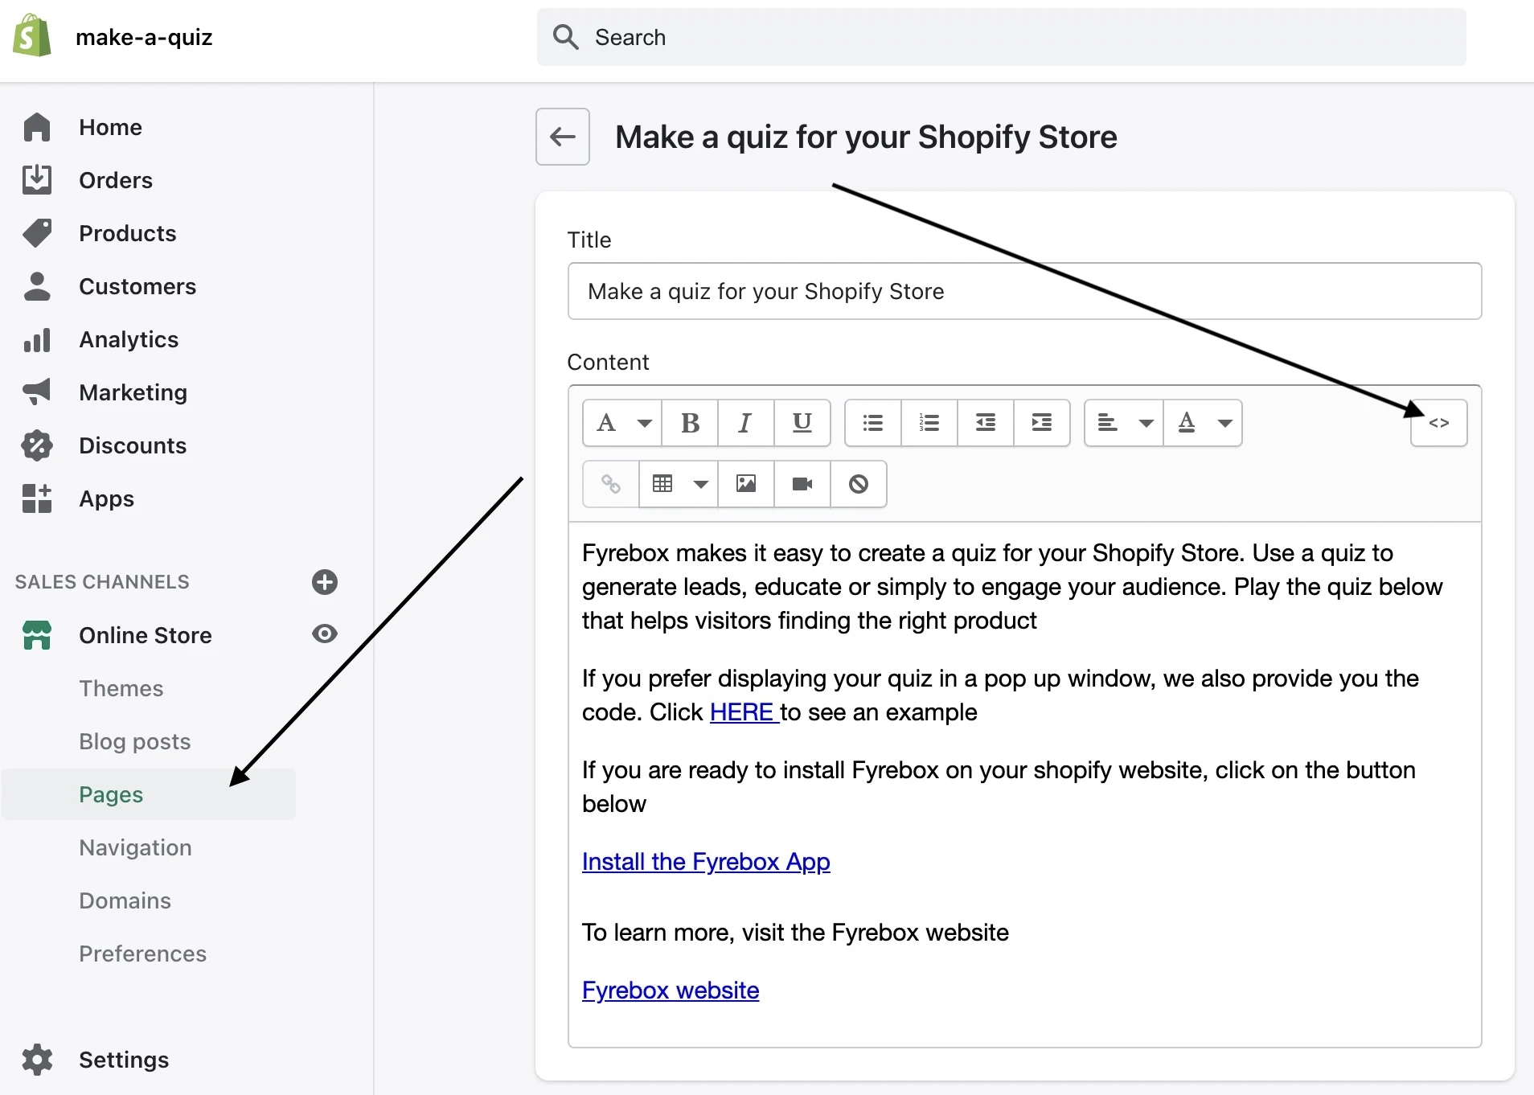Focus the Search field
Image resolution: width=1534 pixels, height=1095 pixels.
coord(1002,37)
